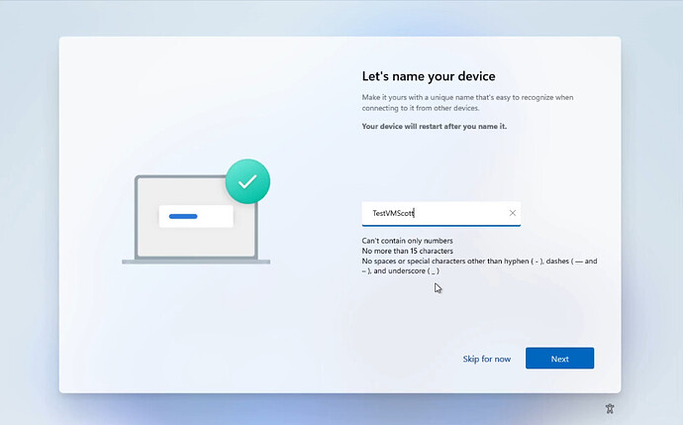Click the green checkmark badge
Image resolution: width=683 pixels, height=425 pixels.
(247, 181)
